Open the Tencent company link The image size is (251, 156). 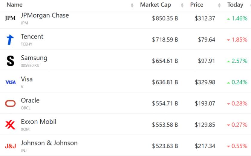(x=32, y=36)
